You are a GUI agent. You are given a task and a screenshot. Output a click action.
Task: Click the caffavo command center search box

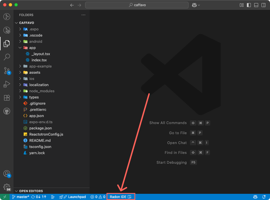coord(137,5)
